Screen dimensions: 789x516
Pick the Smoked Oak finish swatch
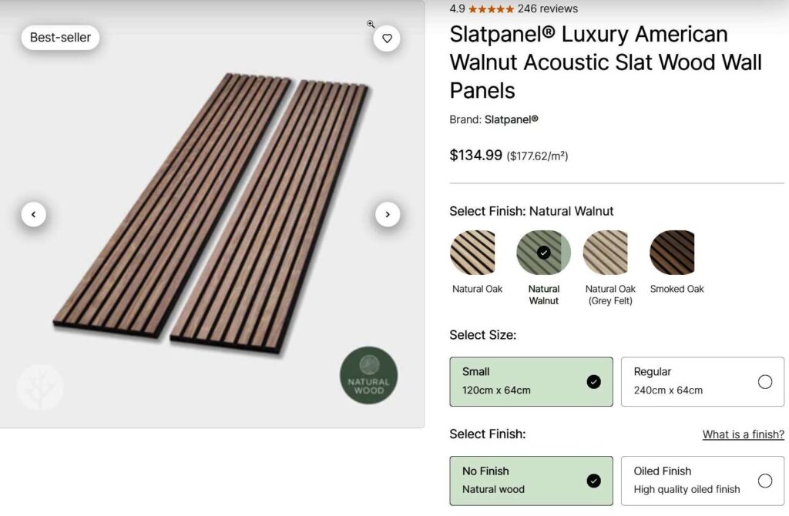coord(673,253)
